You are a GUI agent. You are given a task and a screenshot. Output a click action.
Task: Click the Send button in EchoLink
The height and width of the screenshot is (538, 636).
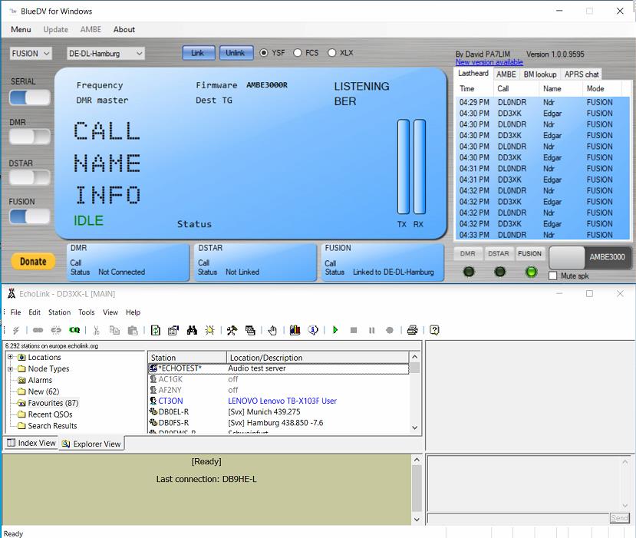coord(619,518)
